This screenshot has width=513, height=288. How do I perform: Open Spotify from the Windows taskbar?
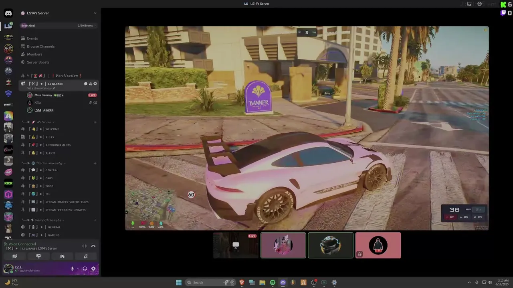tap(273, 282)
